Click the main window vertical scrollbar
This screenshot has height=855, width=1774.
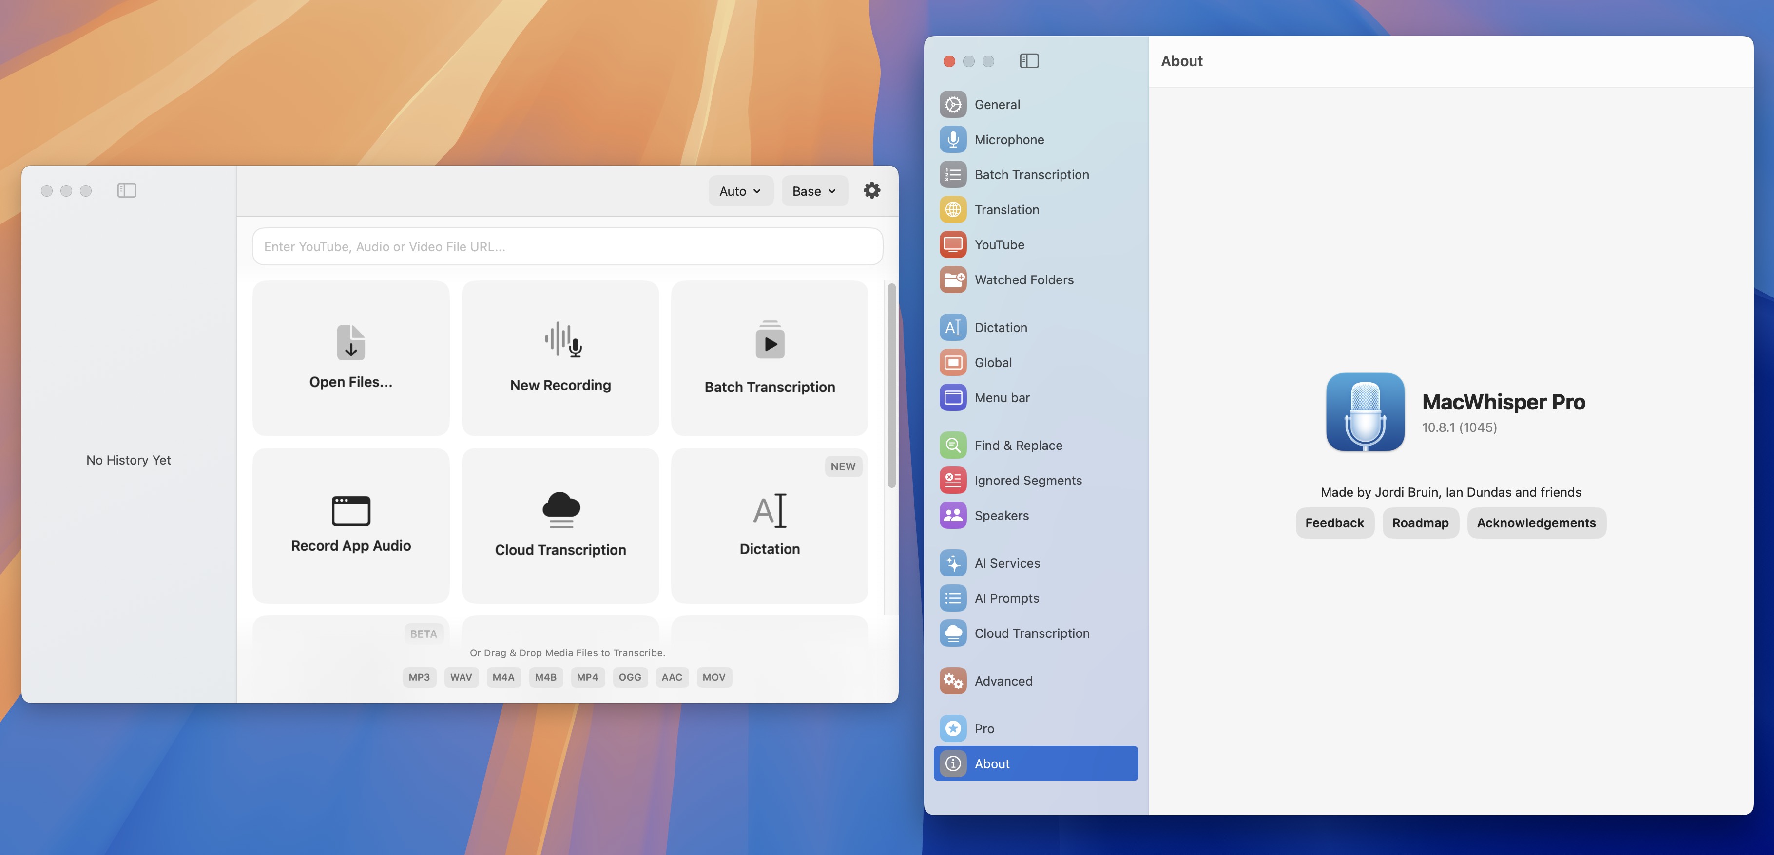pos(891,385)
